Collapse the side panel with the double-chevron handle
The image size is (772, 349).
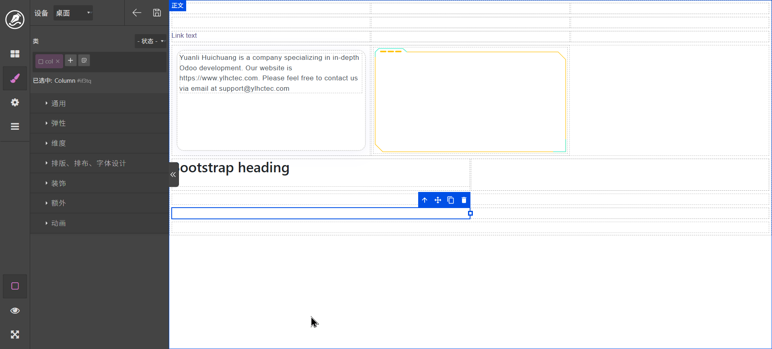coord(173,175)
